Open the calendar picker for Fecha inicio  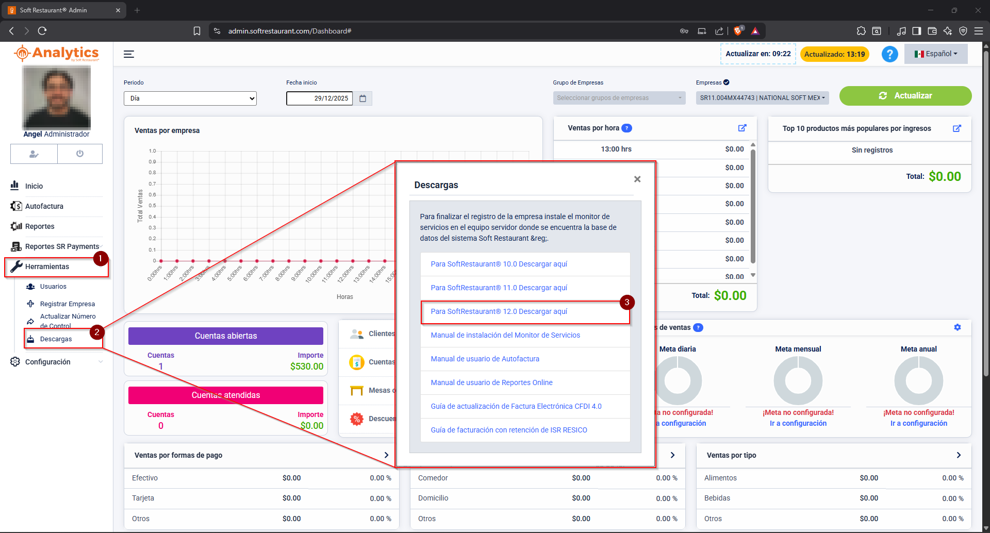[x=362, y=98]
